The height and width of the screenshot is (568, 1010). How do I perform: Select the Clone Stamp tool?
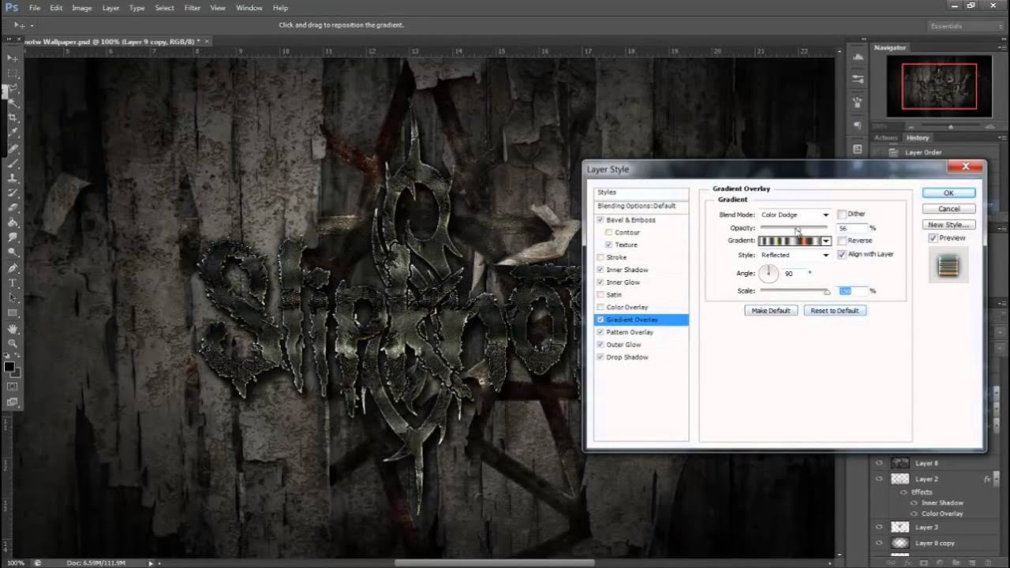13,177
